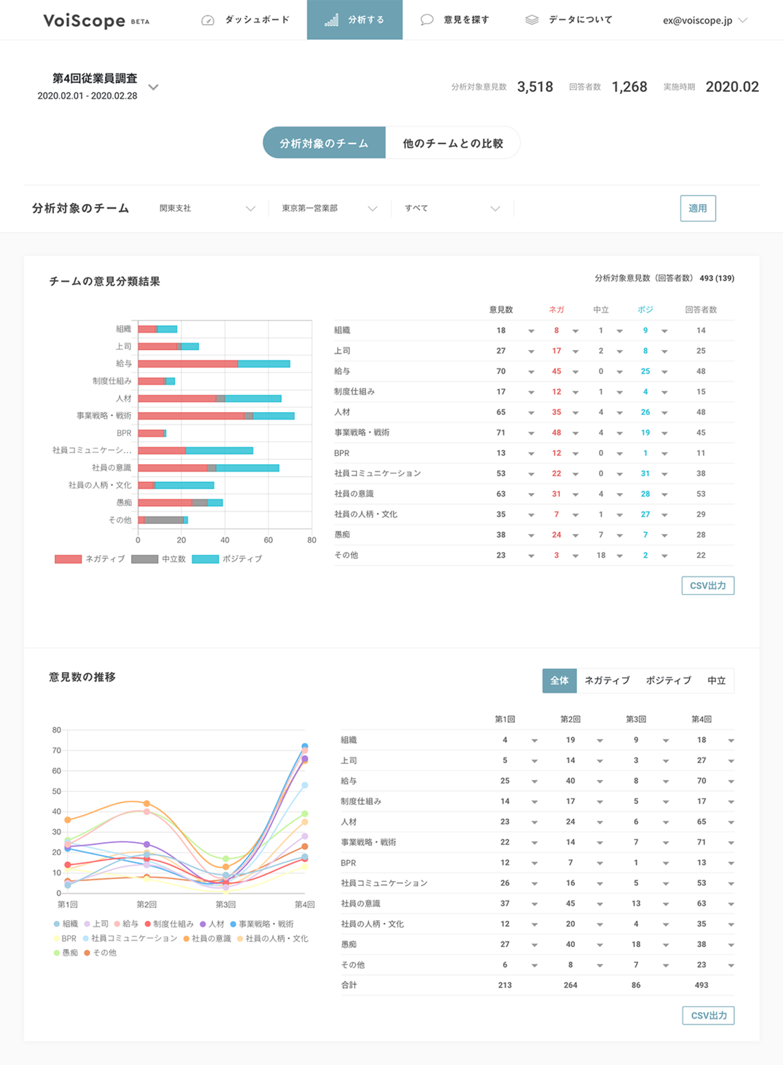The height and width of the screenshot is (1065, 783).
Task: Toggle 事業戦略・戦術 series in line chart legend
Action: [x=262, y=924]
